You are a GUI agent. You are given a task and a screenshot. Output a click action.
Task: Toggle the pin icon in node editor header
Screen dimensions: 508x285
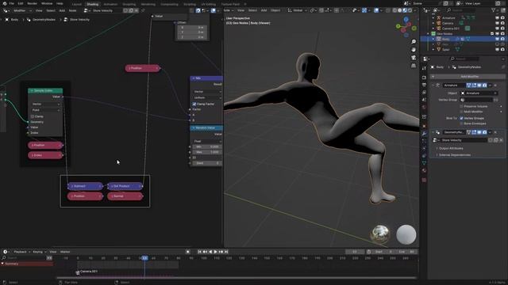point(143,10)
